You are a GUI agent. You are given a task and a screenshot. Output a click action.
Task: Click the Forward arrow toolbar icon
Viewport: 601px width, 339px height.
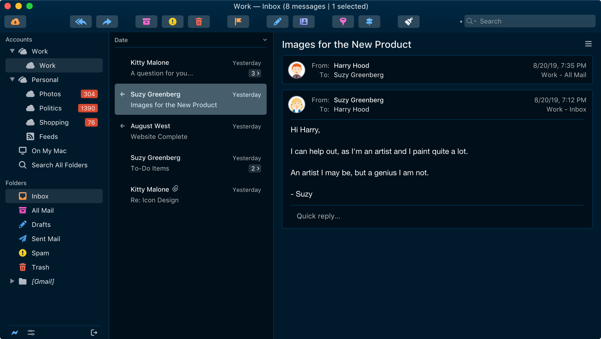coord(107,22)
